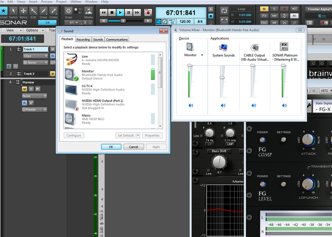This screenshot has height=237, width=332.
Task: Click the System Sounds volume slider handle
Action: [222, 78]
